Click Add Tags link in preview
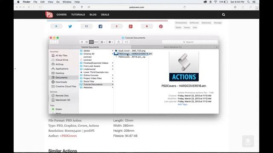Image resolution: width=273 pixels, height=153 pixels. [x=183, y=105]
